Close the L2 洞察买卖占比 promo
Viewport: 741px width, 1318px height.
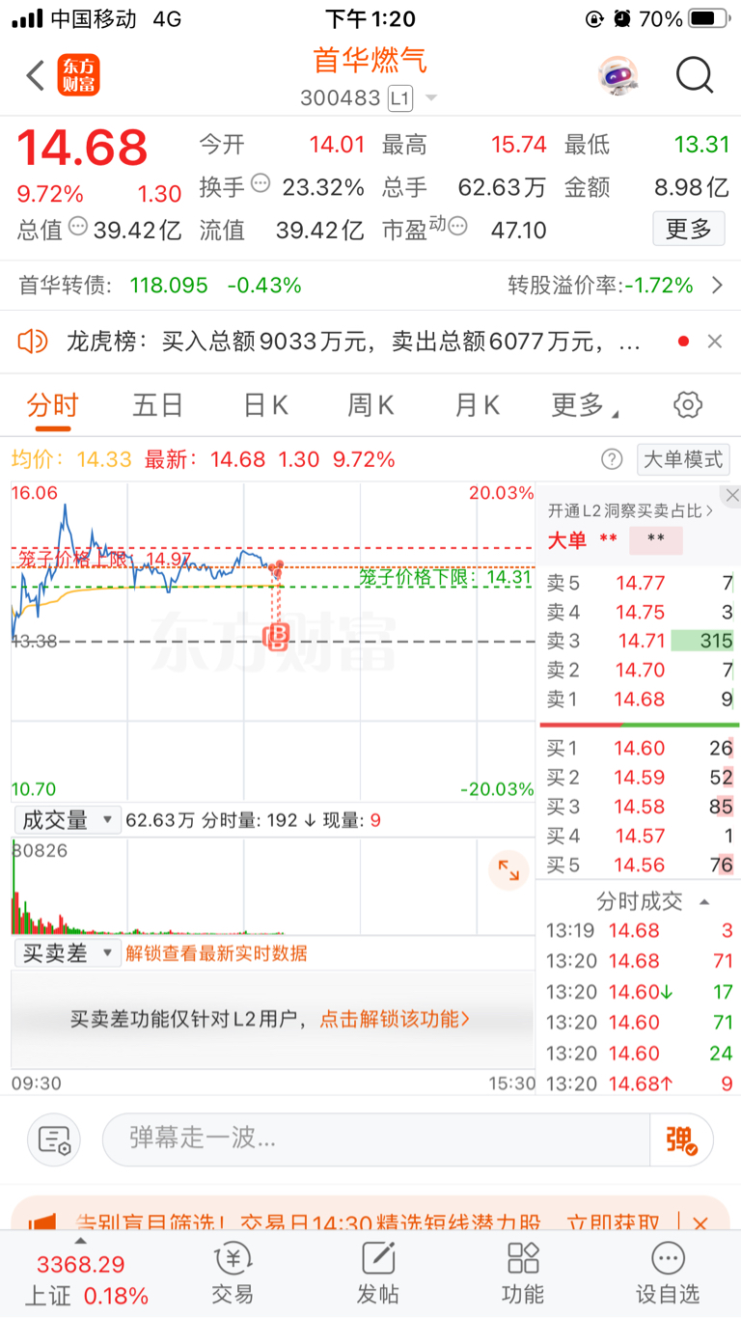(731, 496)
